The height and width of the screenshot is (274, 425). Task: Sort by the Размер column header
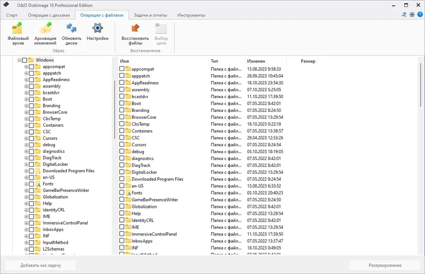click(x=302, y=61)
